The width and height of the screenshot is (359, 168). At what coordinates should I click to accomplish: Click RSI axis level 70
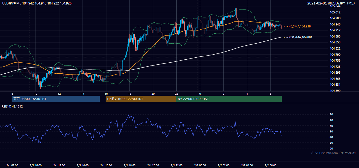click(x=331, y=120)
